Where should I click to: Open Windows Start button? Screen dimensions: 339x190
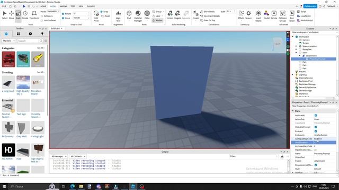click(4, 186)
